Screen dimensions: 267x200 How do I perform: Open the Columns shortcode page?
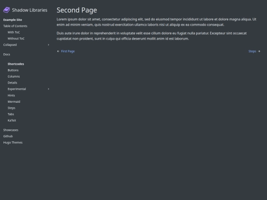[14, 77]
